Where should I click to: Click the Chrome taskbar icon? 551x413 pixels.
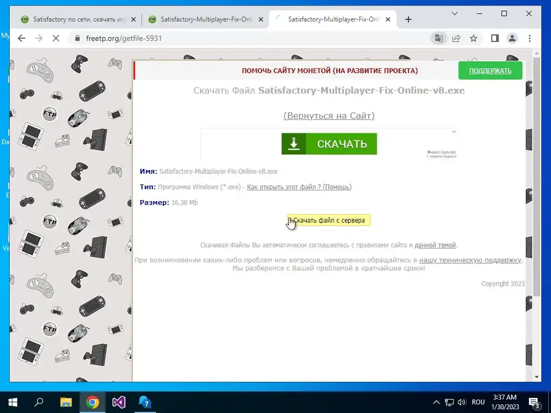[93, 402]
